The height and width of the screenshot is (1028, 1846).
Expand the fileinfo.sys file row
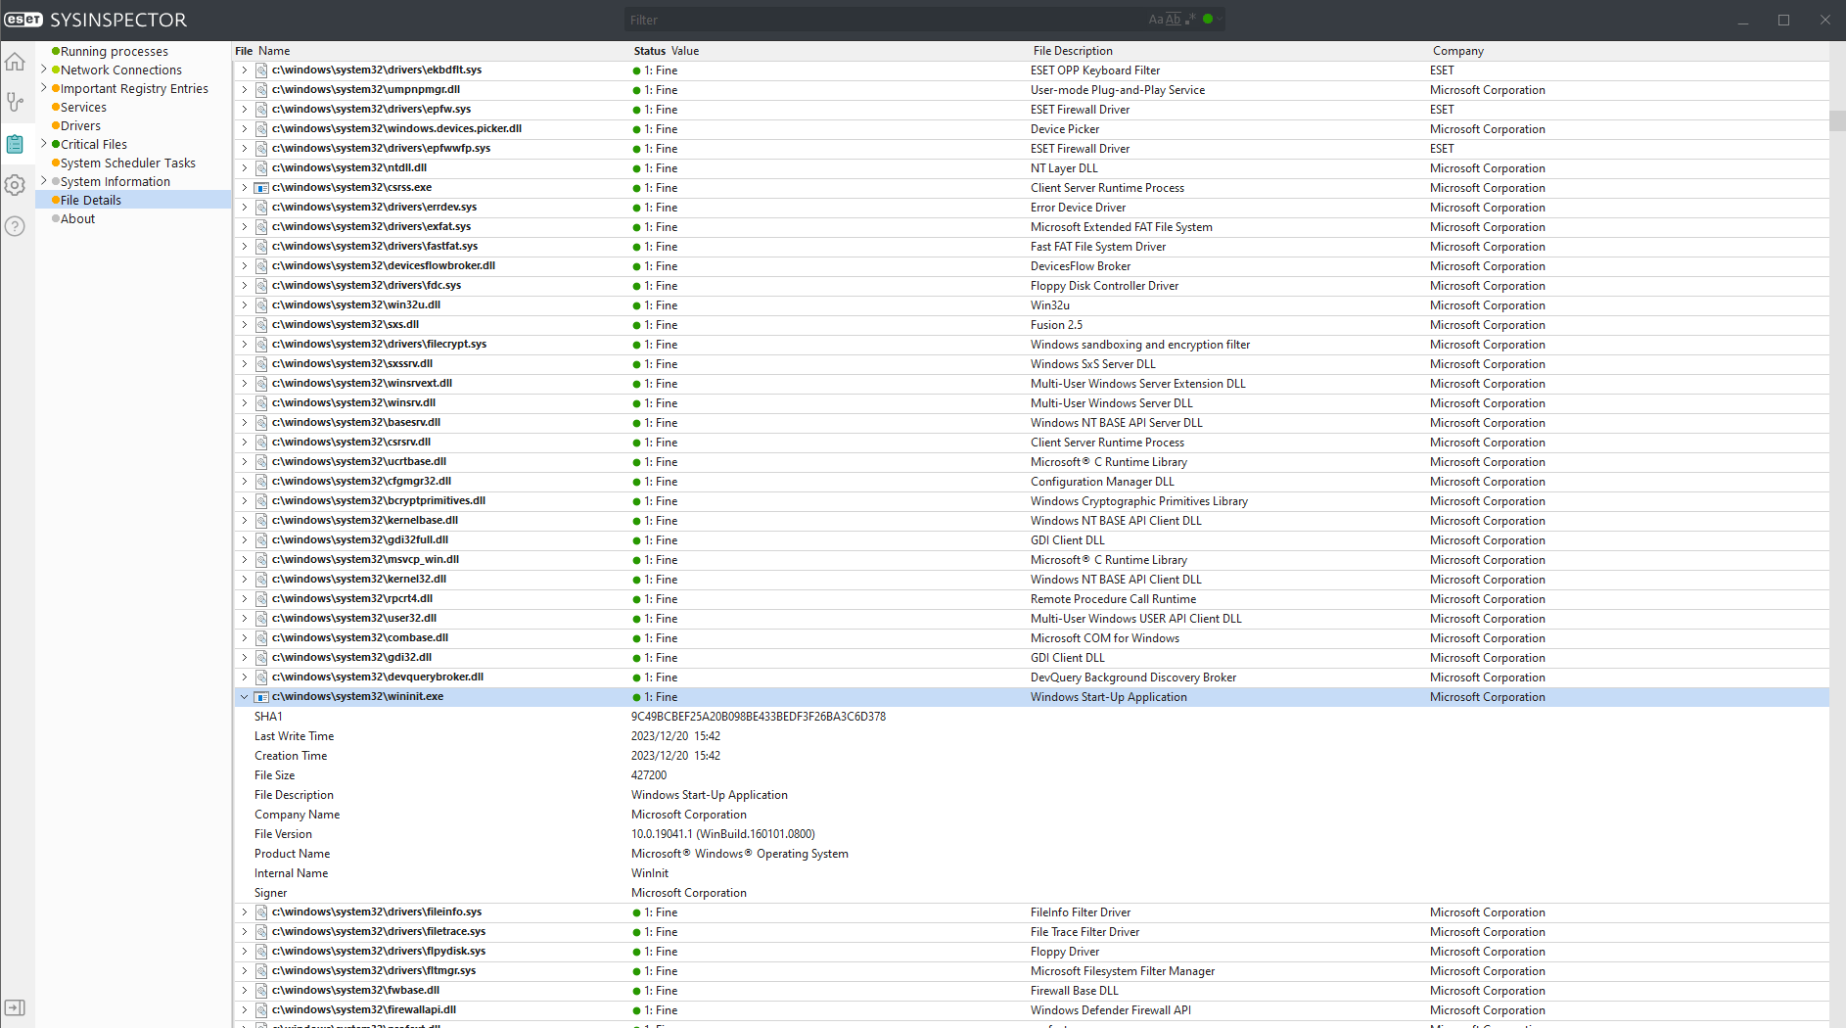244,912
